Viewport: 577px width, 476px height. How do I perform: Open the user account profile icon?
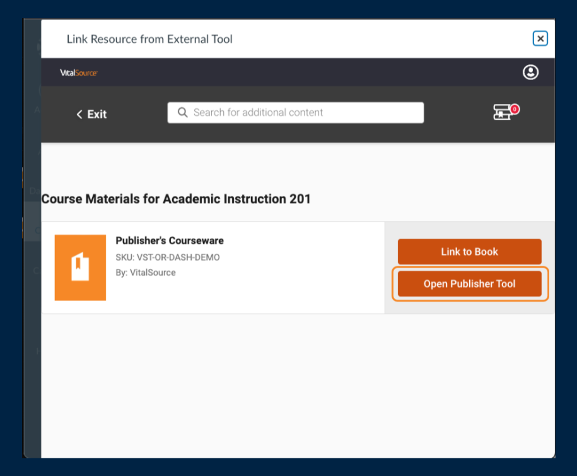coord(530,72)
